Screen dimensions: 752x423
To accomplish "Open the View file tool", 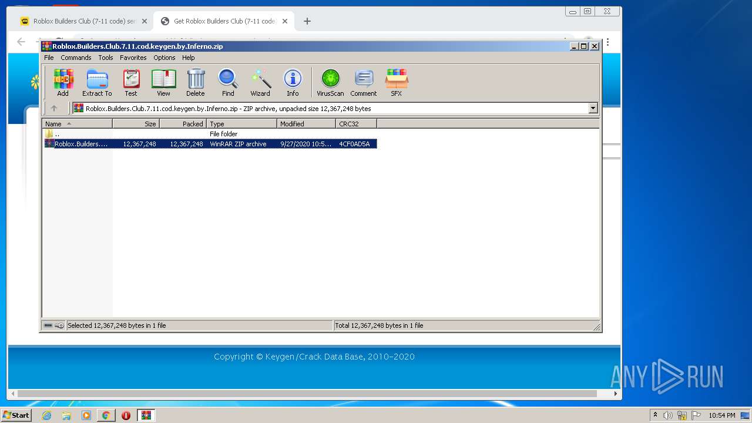I will (163, 83).
